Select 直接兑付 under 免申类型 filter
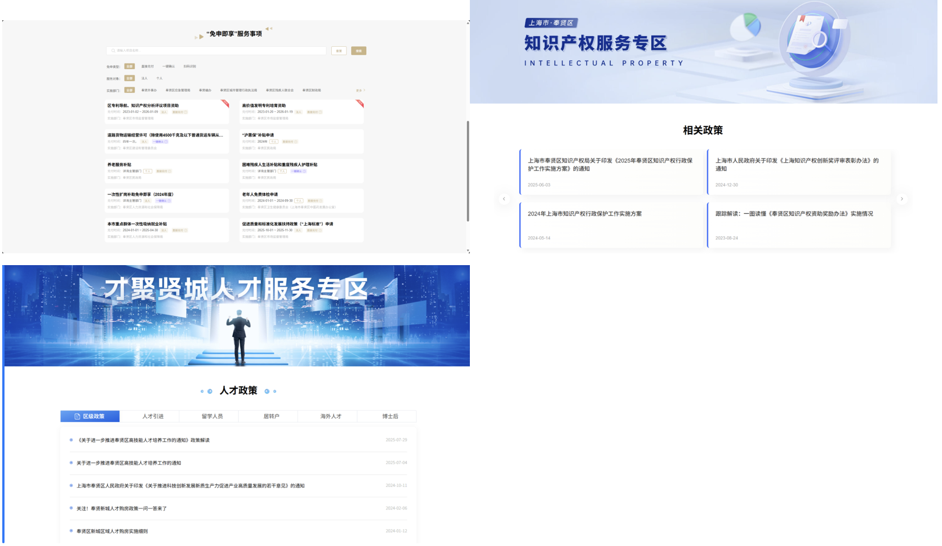Screen dimensions: 942x546 point(148,66)
